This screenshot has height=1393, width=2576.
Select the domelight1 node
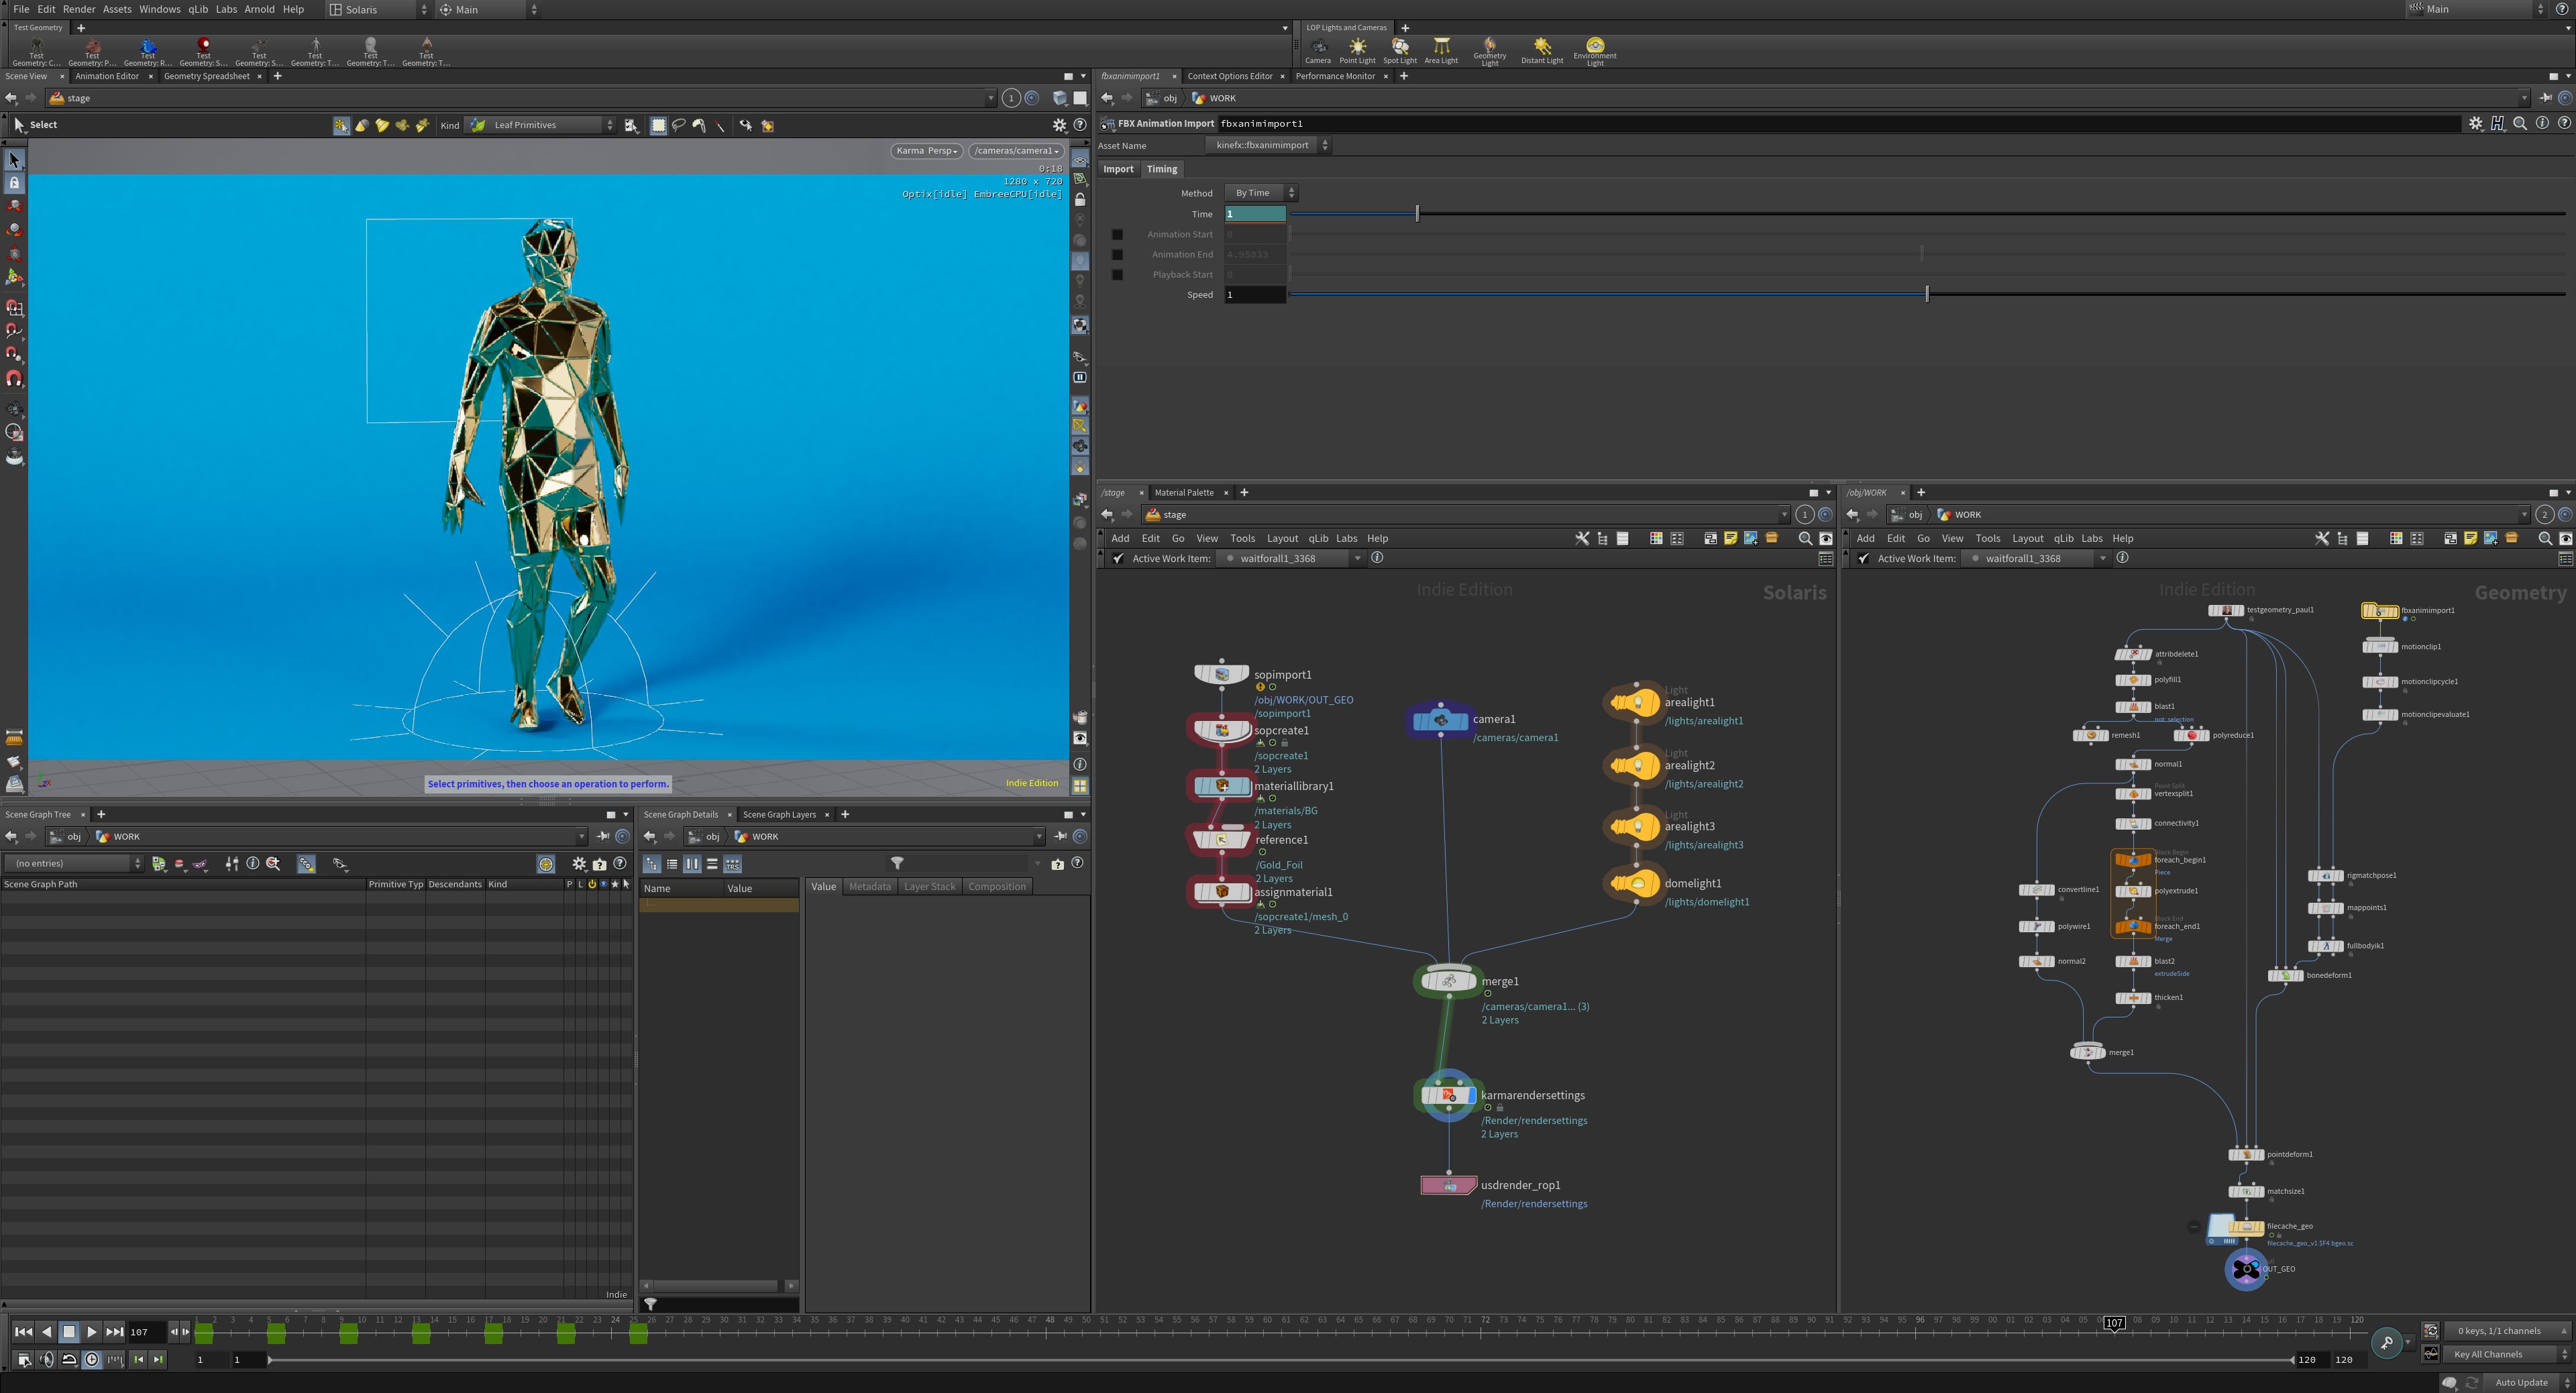click(1636, 883)
